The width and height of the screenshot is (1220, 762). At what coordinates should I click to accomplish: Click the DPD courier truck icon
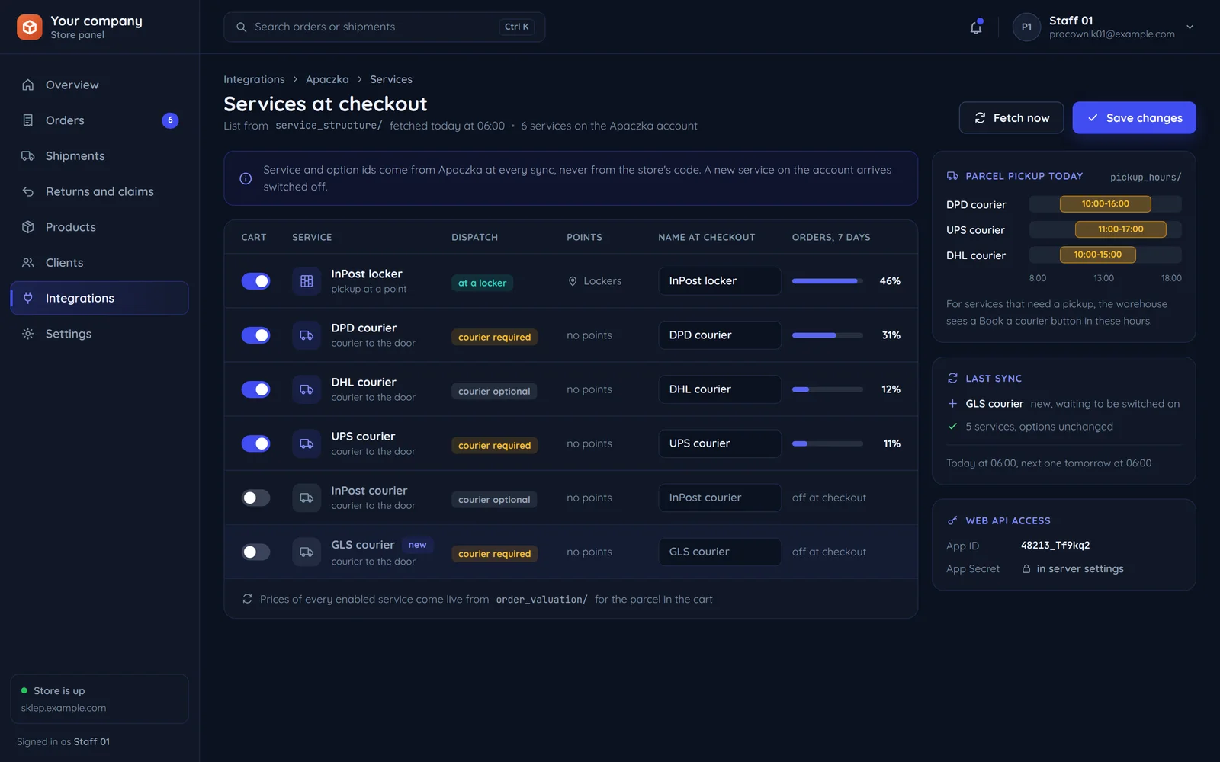(307, 335)
